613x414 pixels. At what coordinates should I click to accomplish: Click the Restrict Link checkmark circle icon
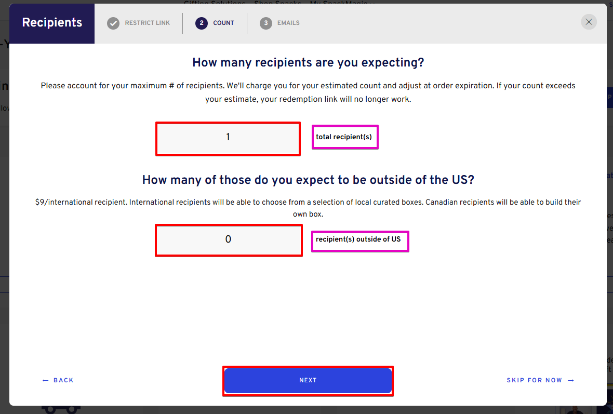(x=113, y=23)
